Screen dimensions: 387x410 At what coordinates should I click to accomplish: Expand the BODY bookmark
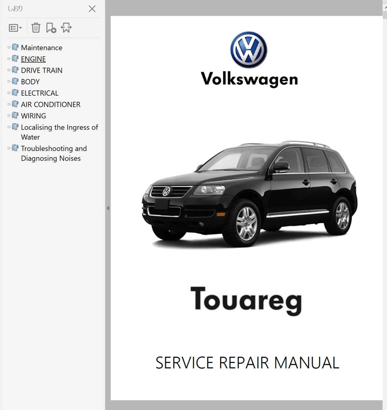point(9,82)
